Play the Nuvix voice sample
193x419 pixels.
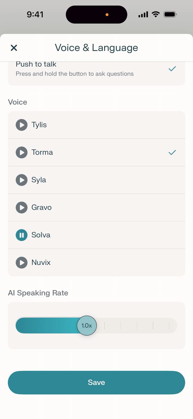(21, 263)
